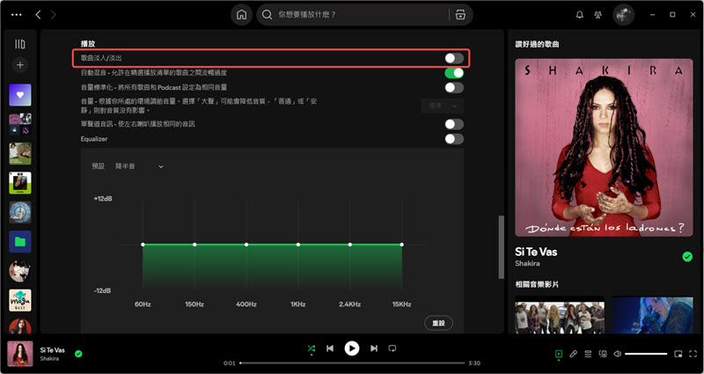Go forward with the right arrow
Viewport: 704px width, 374px height.
coord(54,15)
